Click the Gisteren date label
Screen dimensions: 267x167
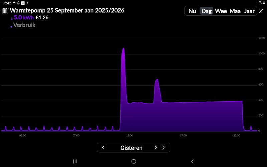pyautogui.click(x=131, y=148)
